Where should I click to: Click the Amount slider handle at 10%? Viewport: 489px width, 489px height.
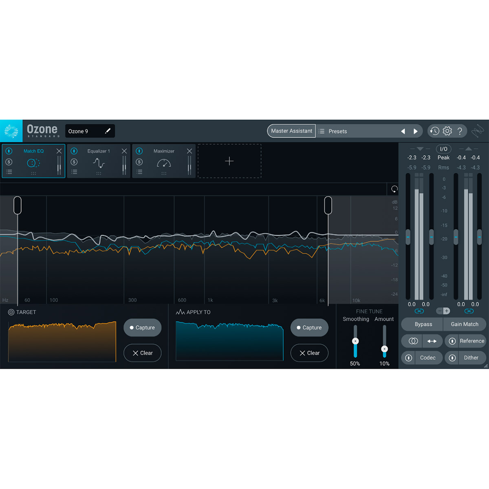click(x=384, y=349)
